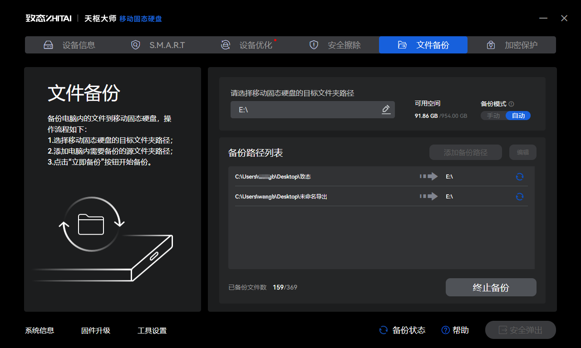Click the edit pencil icon in target path field
581x348 pixels.
tap(386, 110)
